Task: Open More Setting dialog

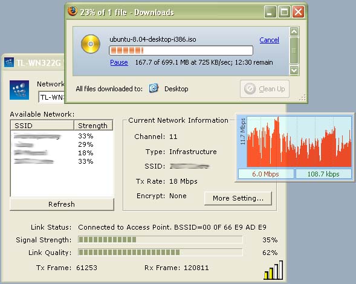Action: [238, 198]
